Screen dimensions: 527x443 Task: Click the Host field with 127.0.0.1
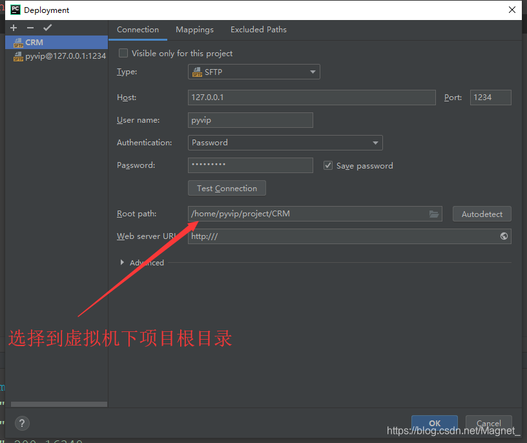coord(311,98)
